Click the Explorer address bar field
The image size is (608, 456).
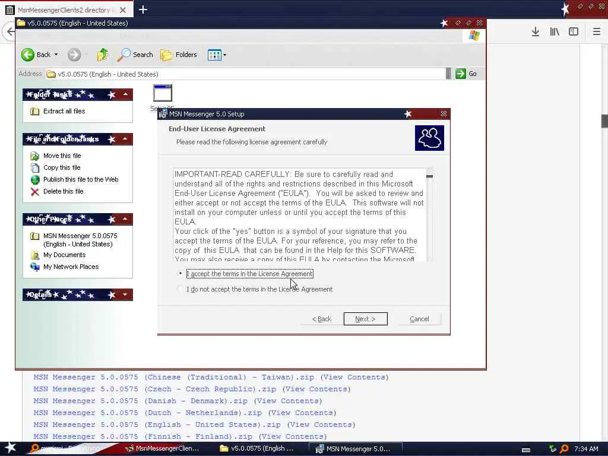pos(245,74)
